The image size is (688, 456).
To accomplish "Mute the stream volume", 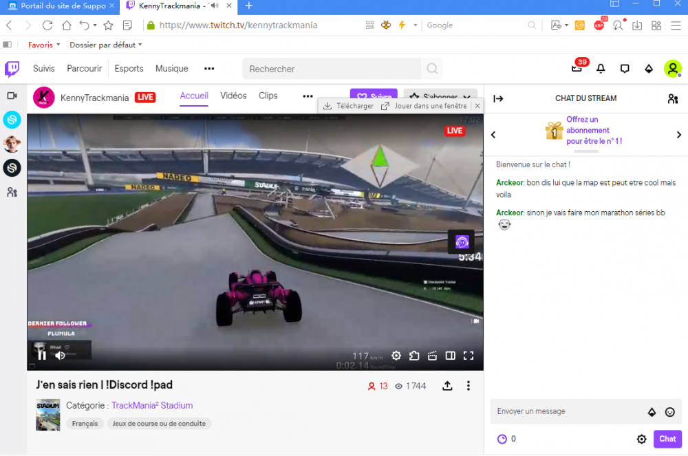I will (61, 356).
